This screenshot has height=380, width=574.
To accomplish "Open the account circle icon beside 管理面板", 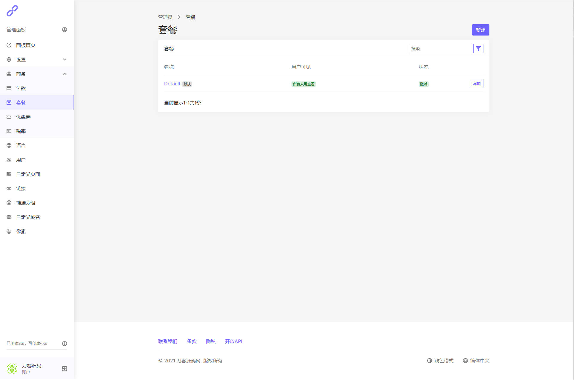I will click(x=65, y=30).
